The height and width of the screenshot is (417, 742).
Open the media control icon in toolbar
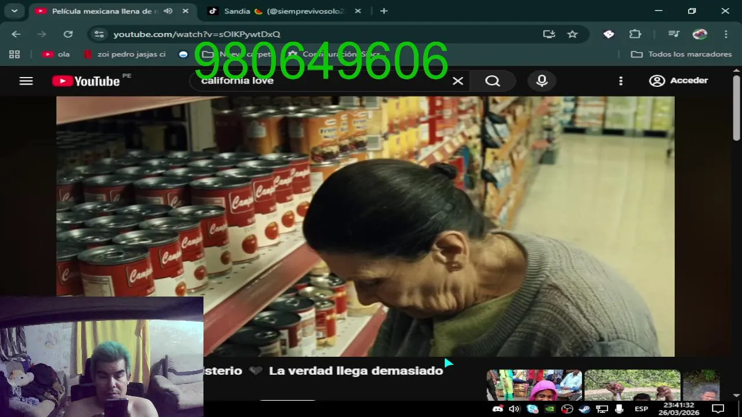click(674, 34)
